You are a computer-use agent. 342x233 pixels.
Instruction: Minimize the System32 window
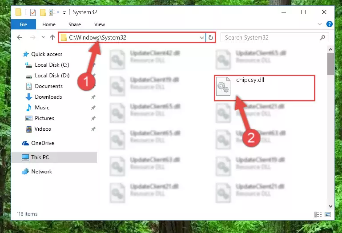pyautogui.click(x=284, y=12)
